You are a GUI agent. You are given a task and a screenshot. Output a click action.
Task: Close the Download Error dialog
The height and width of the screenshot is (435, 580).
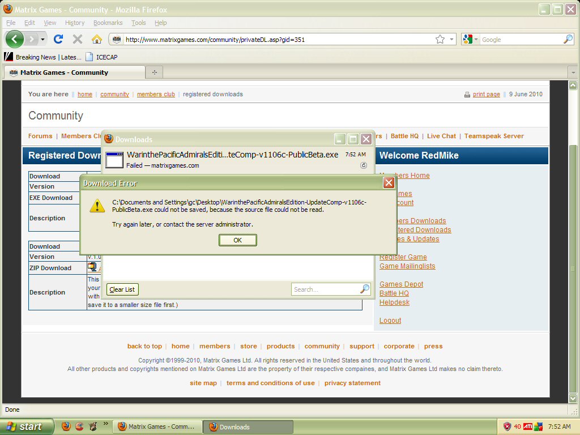pos(389,183)
